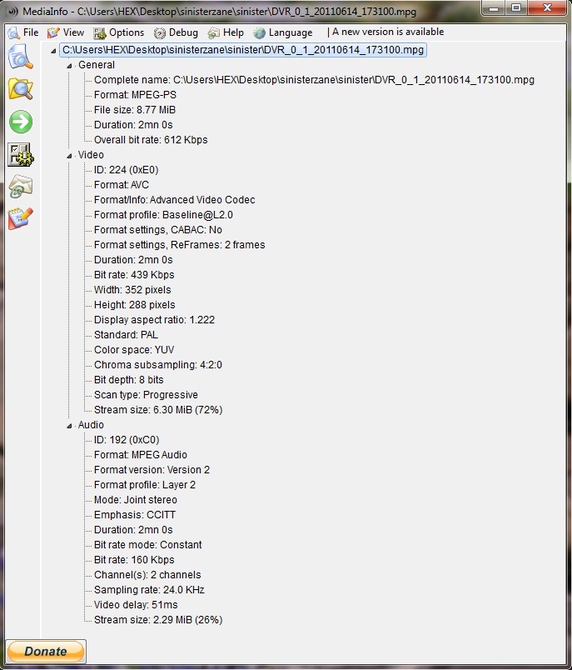Collapse the General section
The image size is (572, 670).
tap(69, 66)
